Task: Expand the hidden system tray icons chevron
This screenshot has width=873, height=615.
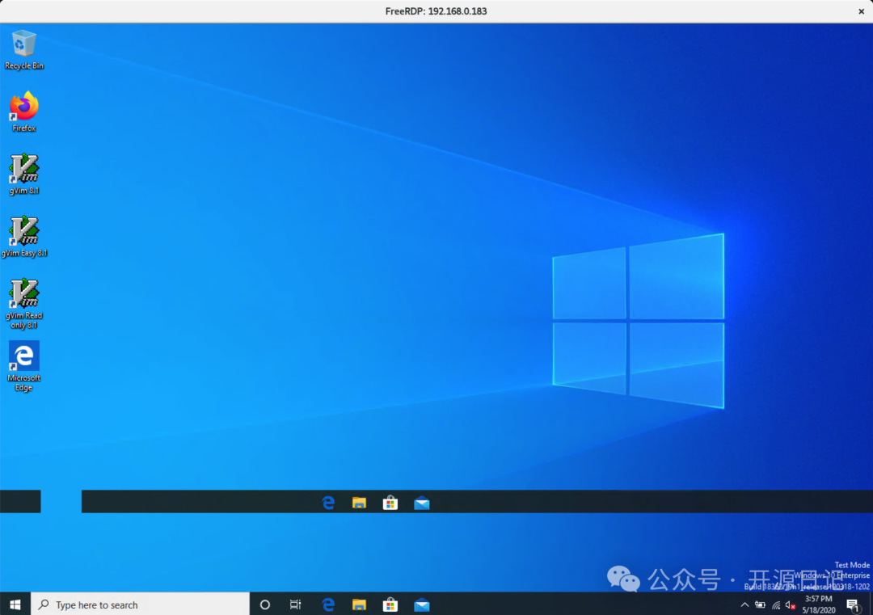Action: pos(744,604)
